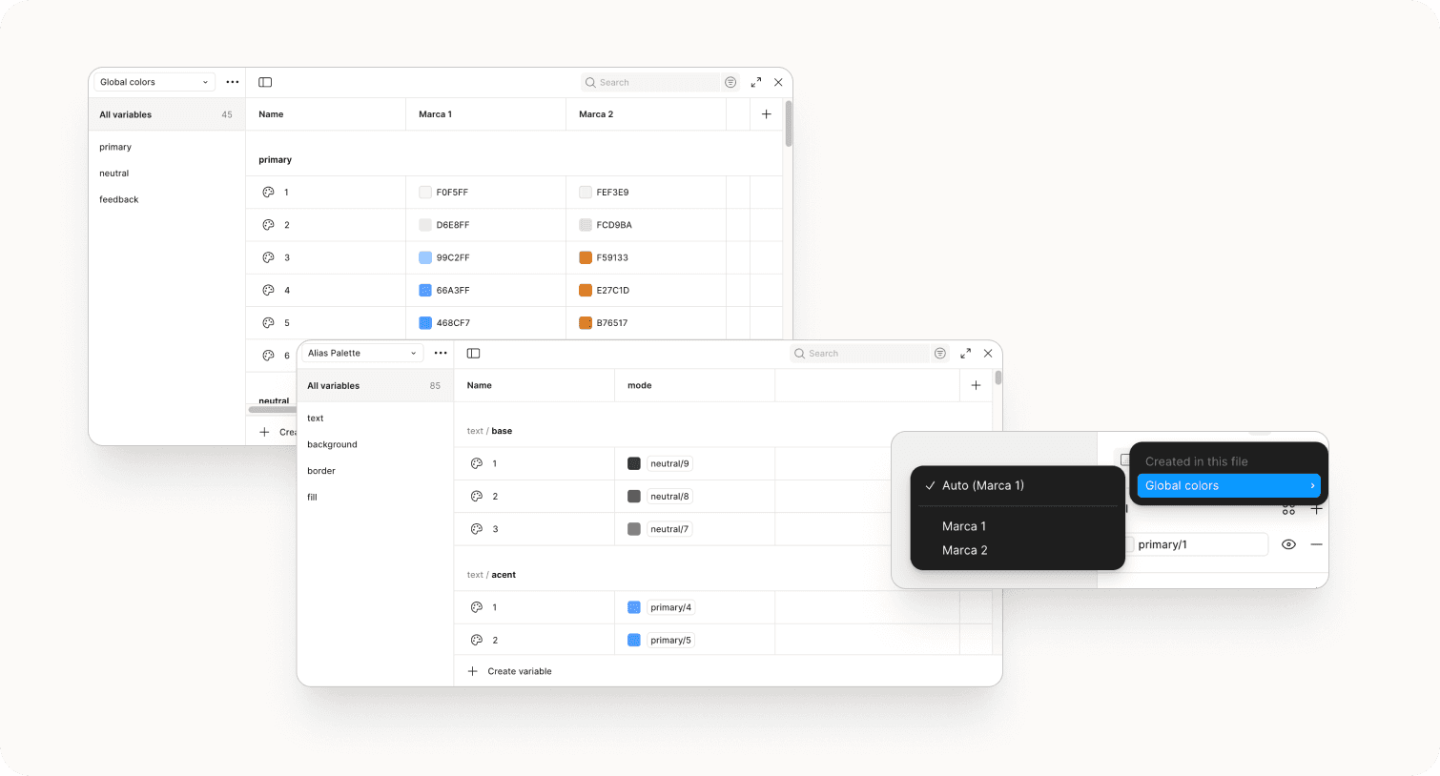This screenshot has height=776, width=1440.
Task: Click the primary/4 alias chip
Action: [670, 607]
